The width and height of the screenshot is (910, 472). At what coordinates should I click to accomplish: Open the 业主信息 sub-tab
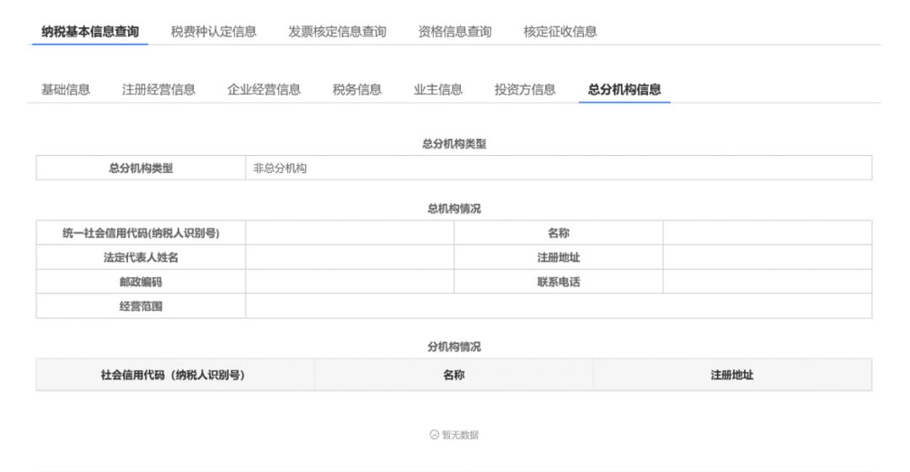pyautogui.click(x=438, y=89)
